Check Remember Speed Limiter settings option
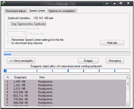Screen dimensions: 134x109 9,41
